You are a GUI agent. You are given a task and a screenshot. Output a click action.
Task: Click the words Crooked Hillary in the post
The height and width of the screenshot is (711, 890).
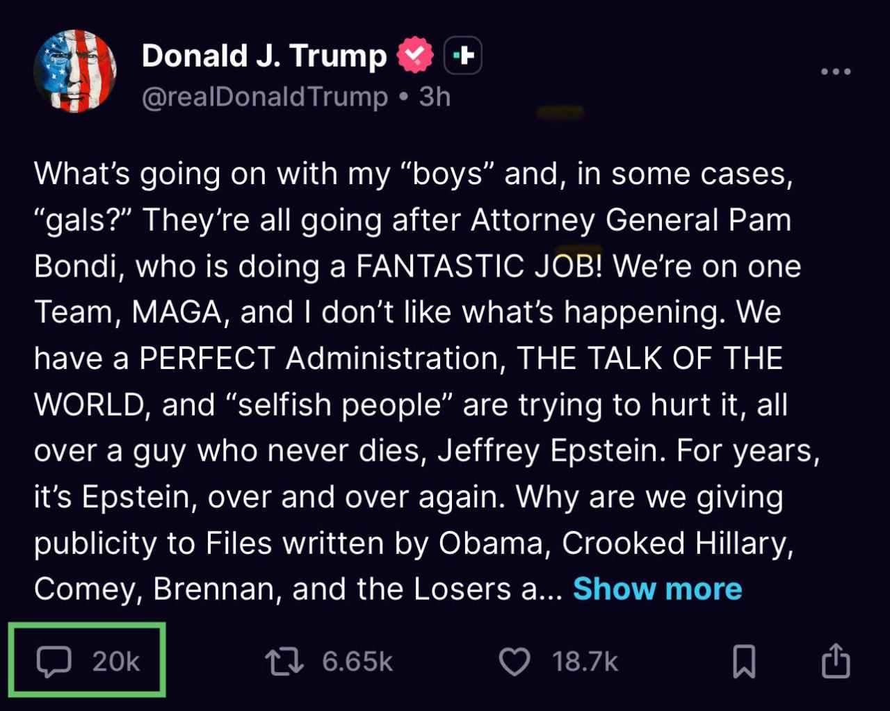(677, 544)
